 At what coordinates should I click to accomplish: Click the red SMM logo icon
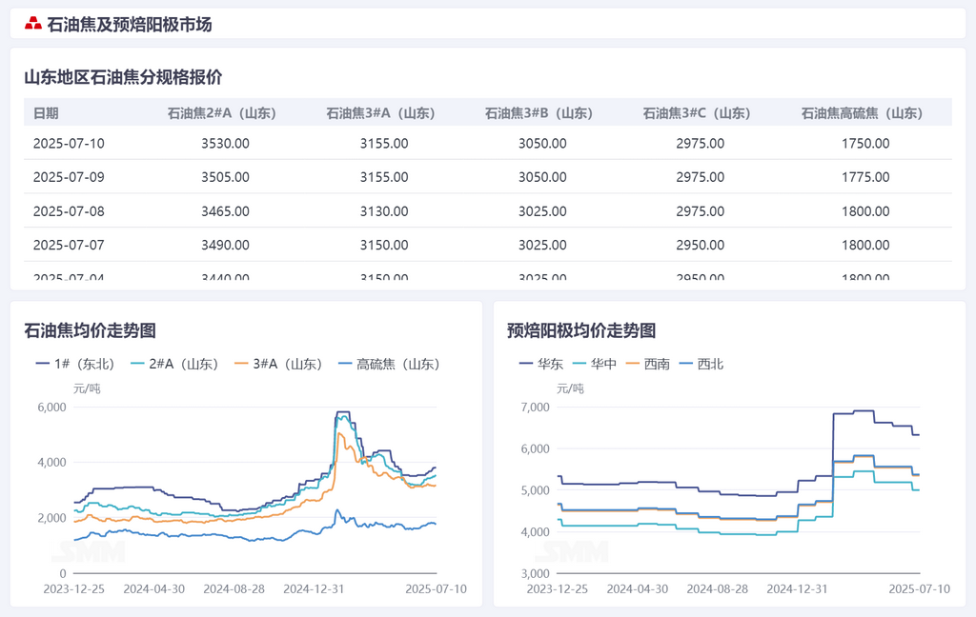(33, 24)
